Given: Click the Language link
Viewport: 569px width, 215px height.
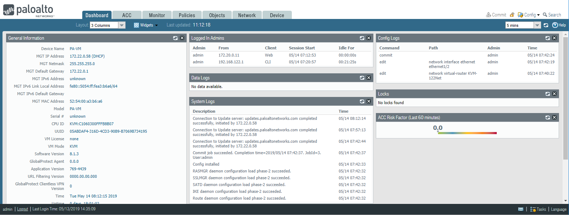Looking at the screenshot, I should (x=559, y=209).
